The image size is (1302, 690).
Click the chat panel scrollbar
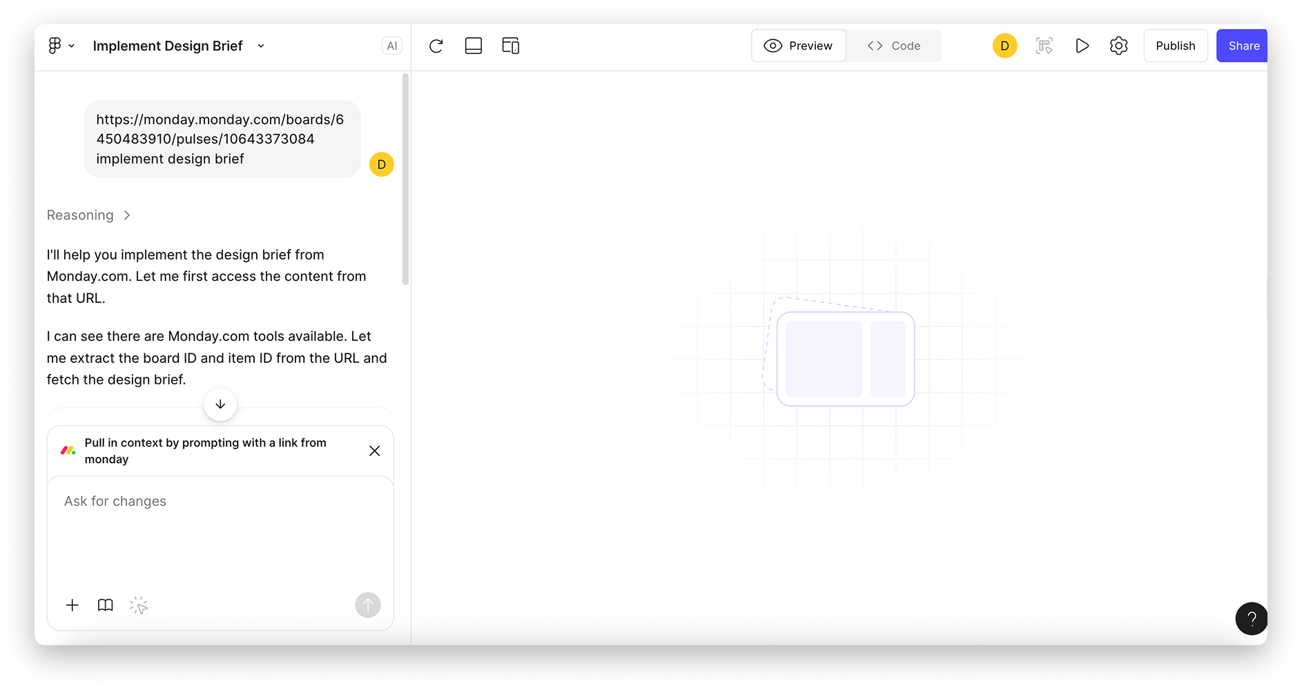pos(405,179)
